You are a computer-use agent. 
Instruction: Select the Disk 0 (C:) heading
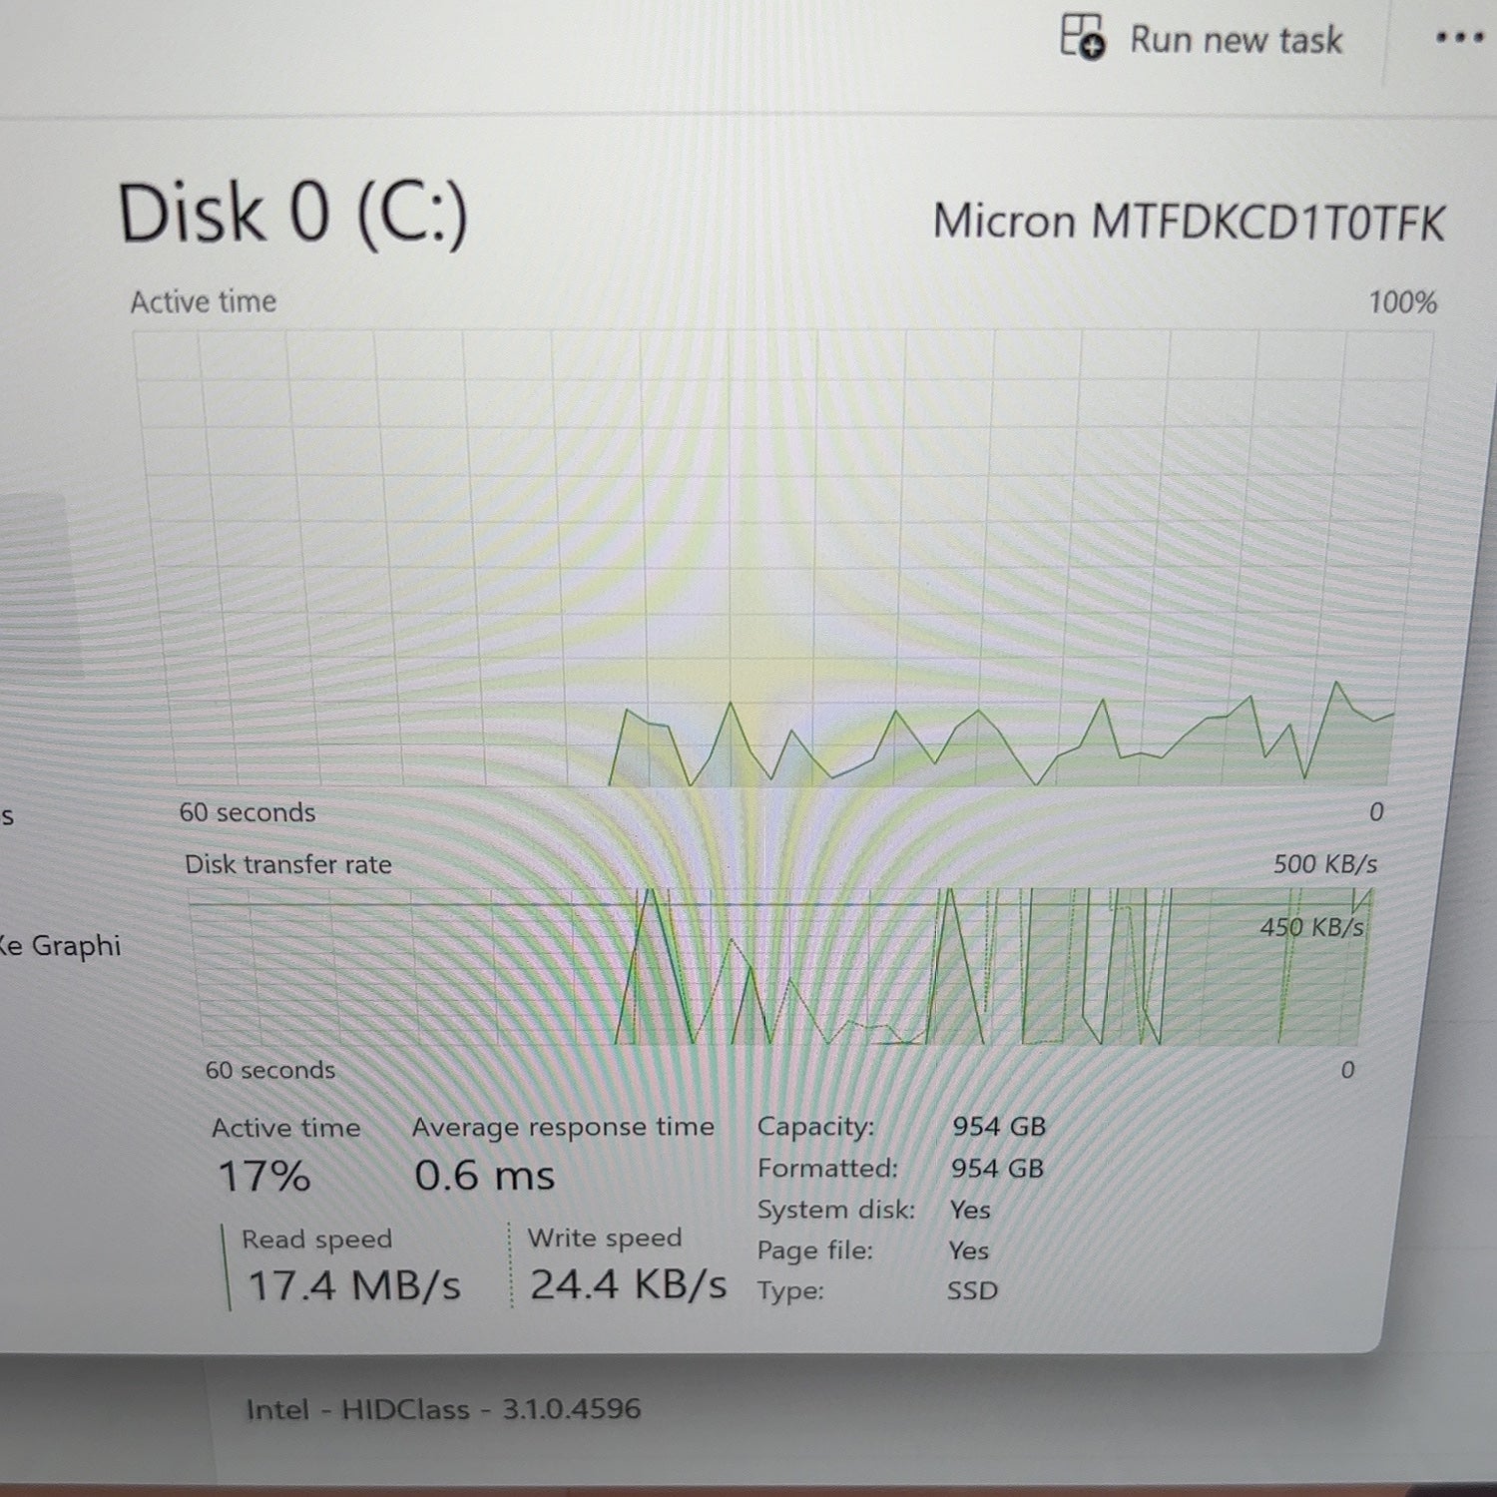[x=292, y=214]
